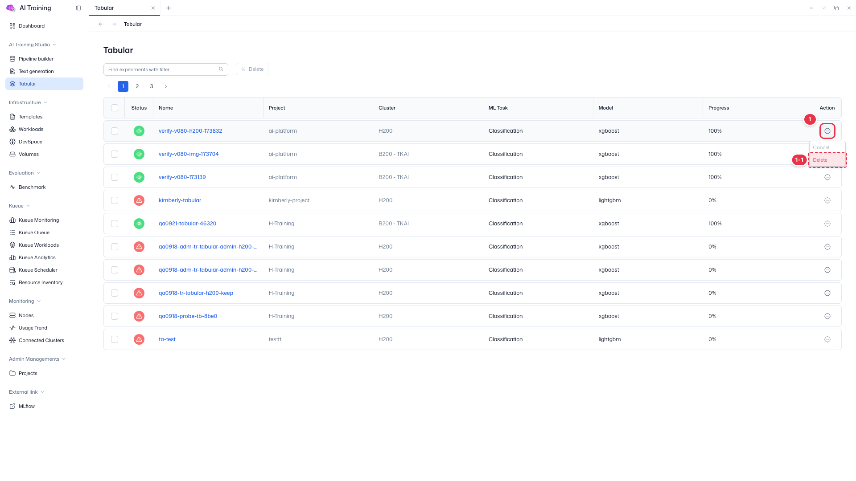Click the H-Training project cell of qa0921-tabular-46320
The image size is (856, 481).
click(x=281, y=224)
